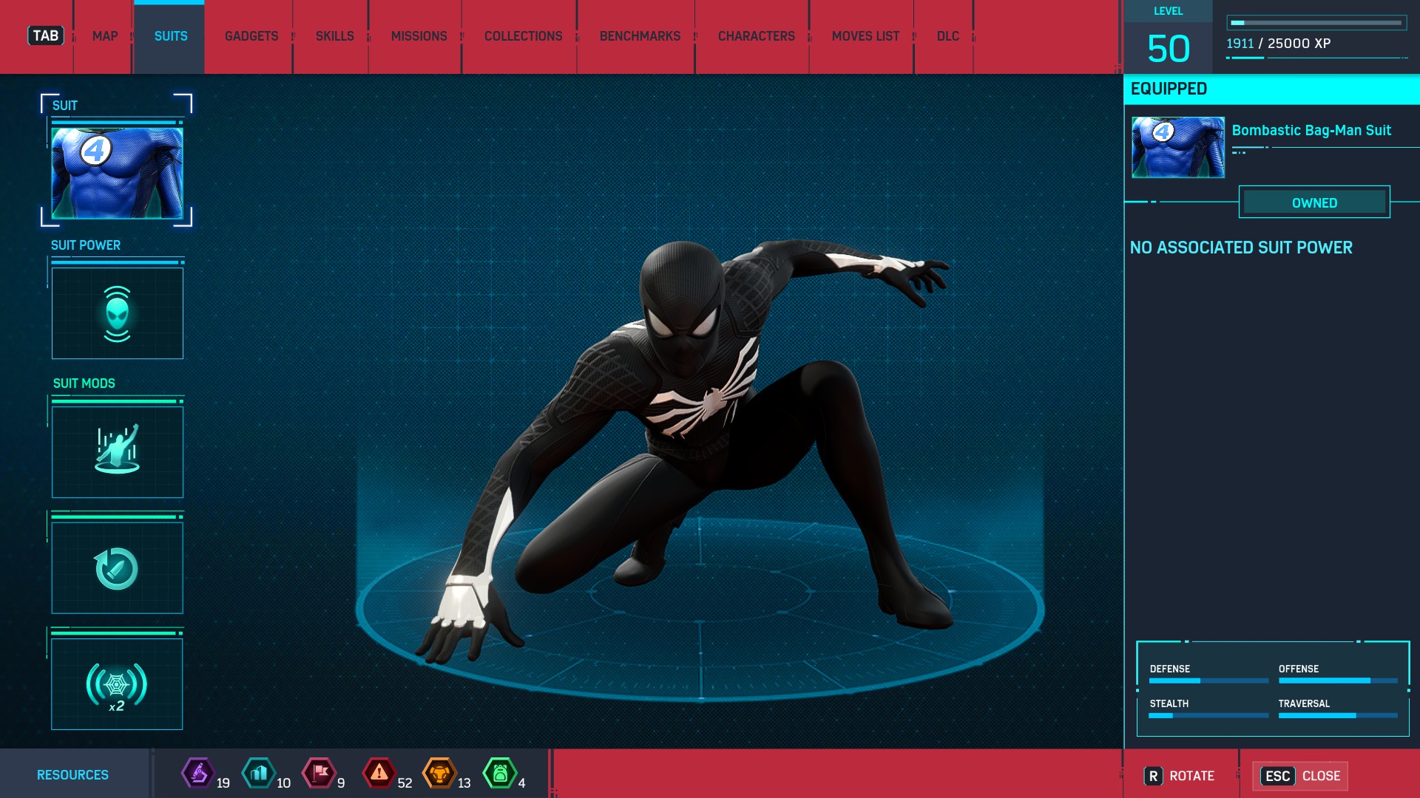Screen dimensions: 1420x798
Task: Click the XP progress bar
Action: (1316, 23)
